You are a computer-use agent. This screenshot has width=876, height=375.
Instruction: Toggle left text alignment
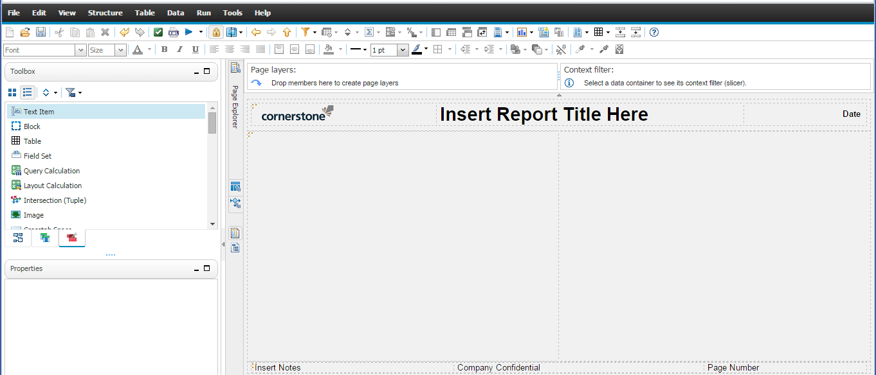coord(214,49)
